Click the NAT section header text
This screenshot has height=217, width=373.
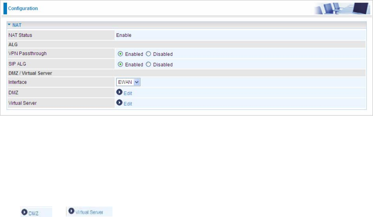coord(17,25)
